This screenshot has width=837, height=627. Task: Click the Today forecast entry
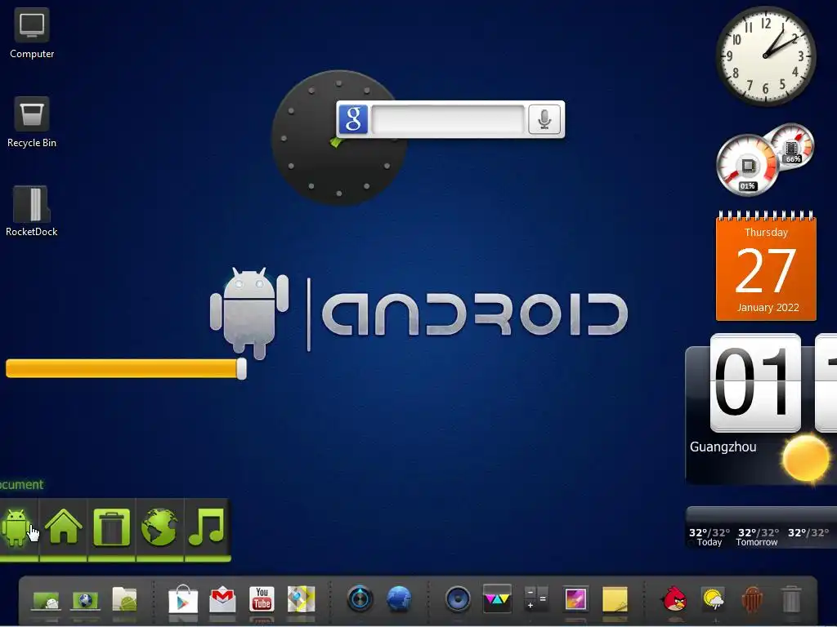709,537
